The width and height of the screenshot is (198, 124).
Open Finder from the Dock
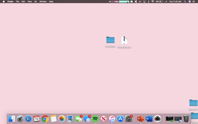[12, 119]
